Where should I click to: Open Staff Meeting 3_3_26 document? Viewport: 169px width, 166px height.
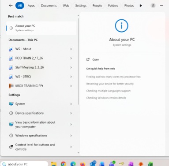click(x=30, y=67)
